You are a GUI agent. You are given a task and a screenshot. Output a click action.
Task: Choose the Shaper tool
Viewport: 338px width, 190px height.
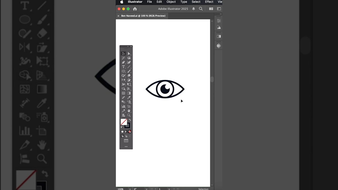click(x=123, y=75)
